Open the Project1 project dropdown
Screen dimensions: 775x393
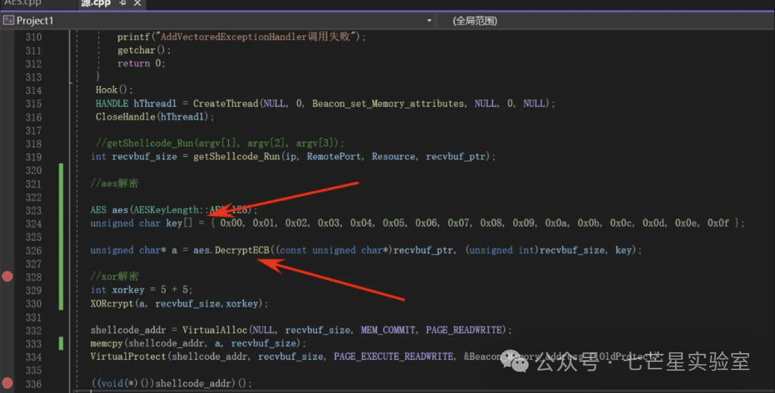tap(429, 21)
